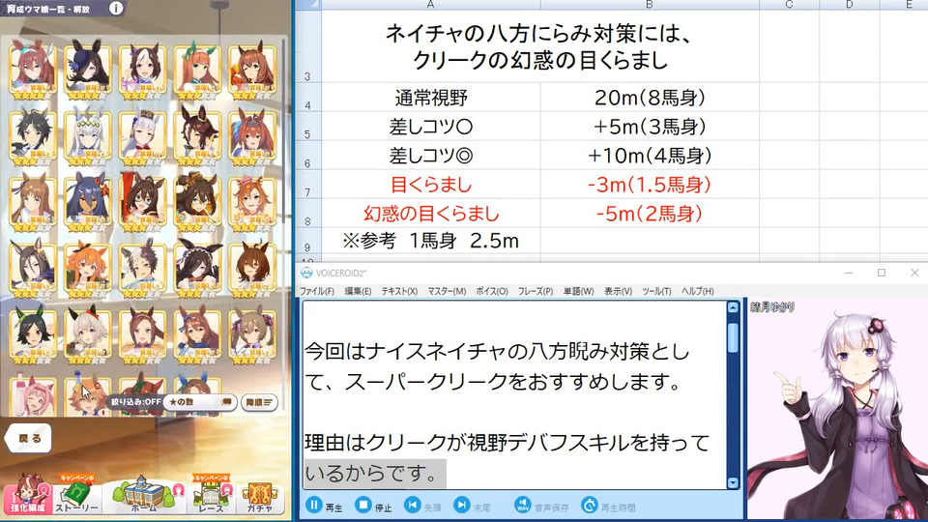Select cell +10m(4馬身)
The image size is (928, 522).
(650, 156)
